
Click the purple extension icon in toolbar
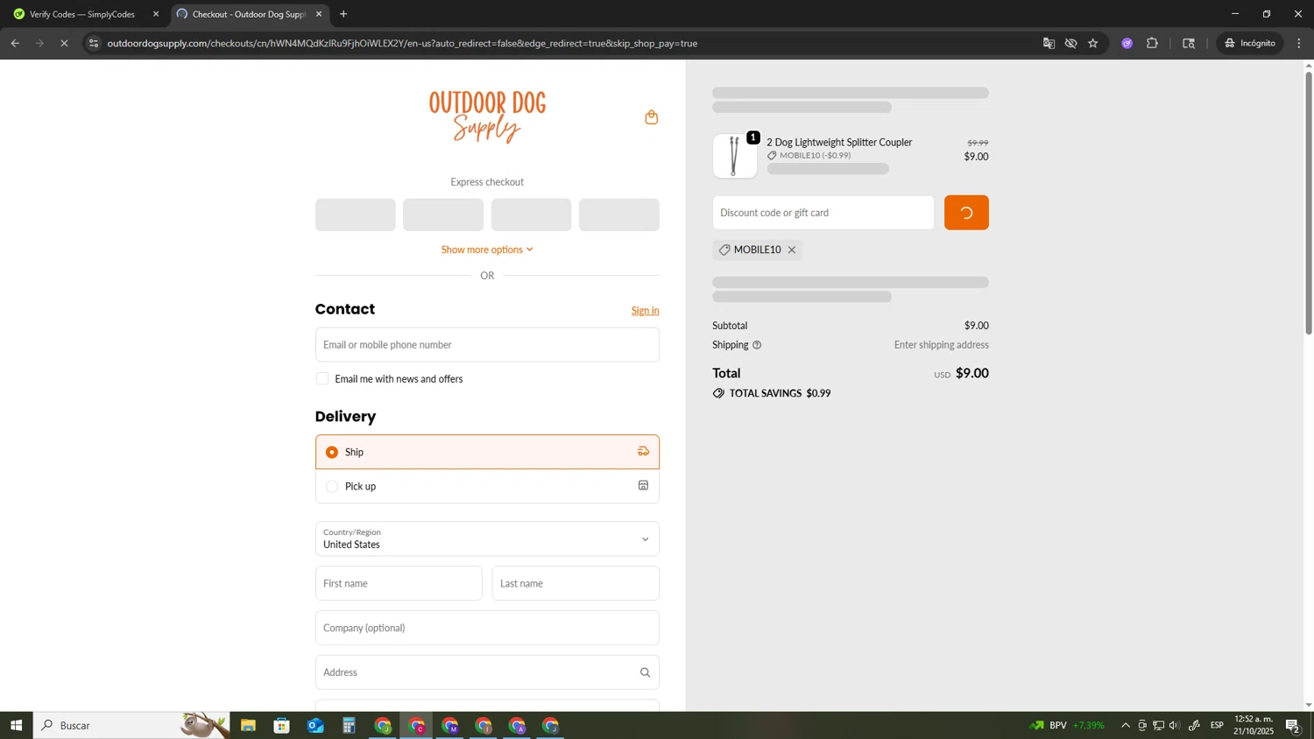point(1127,43)
